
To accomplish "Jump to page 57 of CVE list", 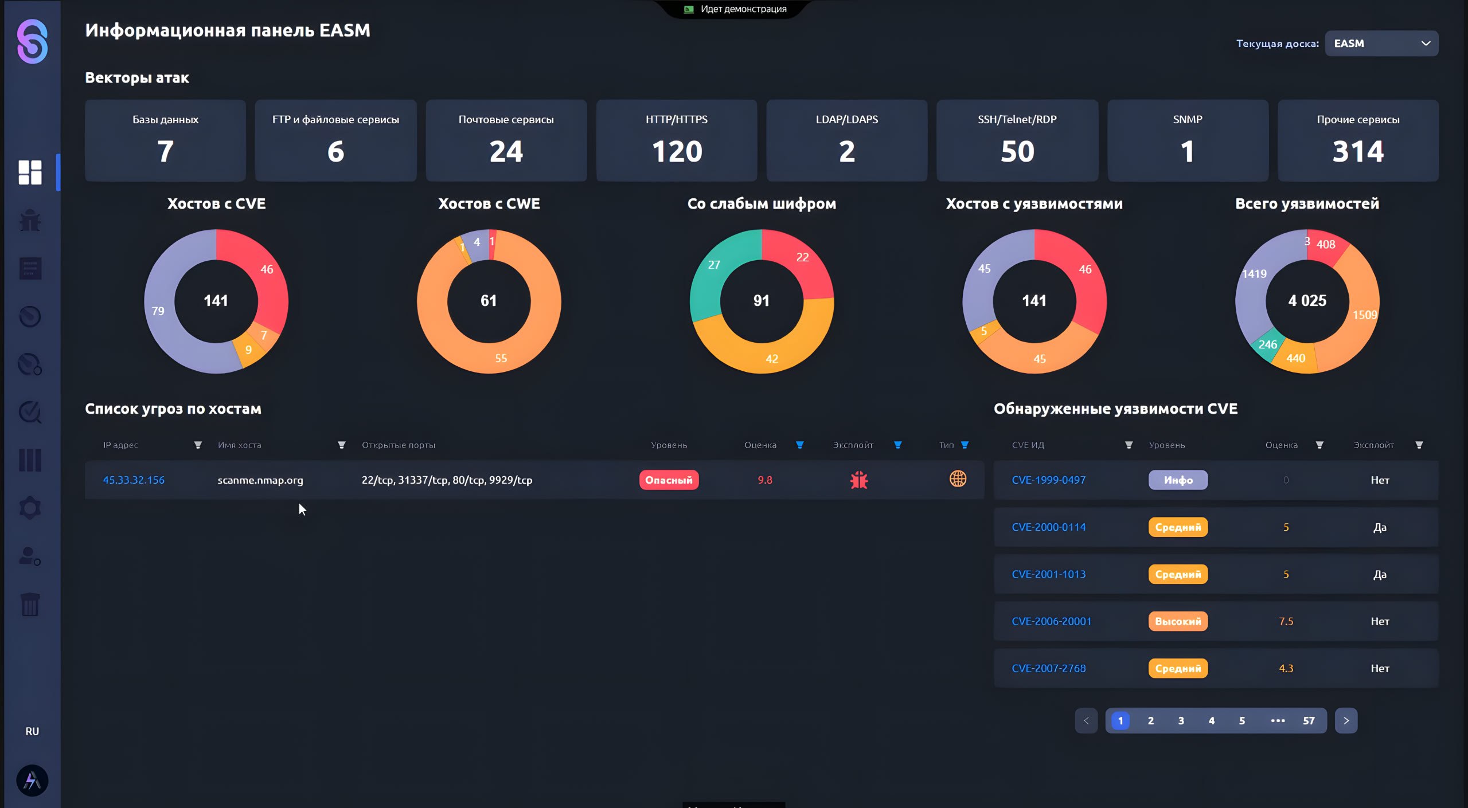I will [1308, 721].
